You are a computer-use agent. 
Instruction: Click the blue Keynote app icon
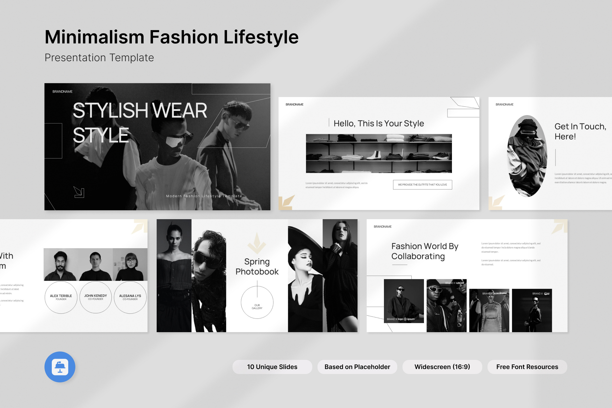[60, 367]
